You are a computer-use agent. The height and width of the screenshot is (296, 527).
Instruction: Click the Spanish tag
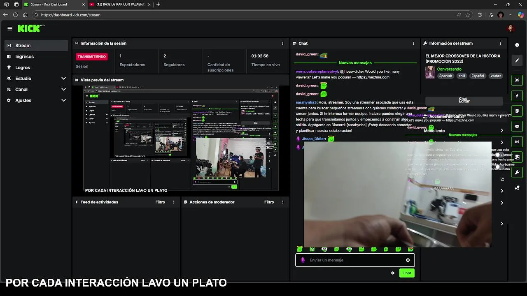[x=445, y=76]
